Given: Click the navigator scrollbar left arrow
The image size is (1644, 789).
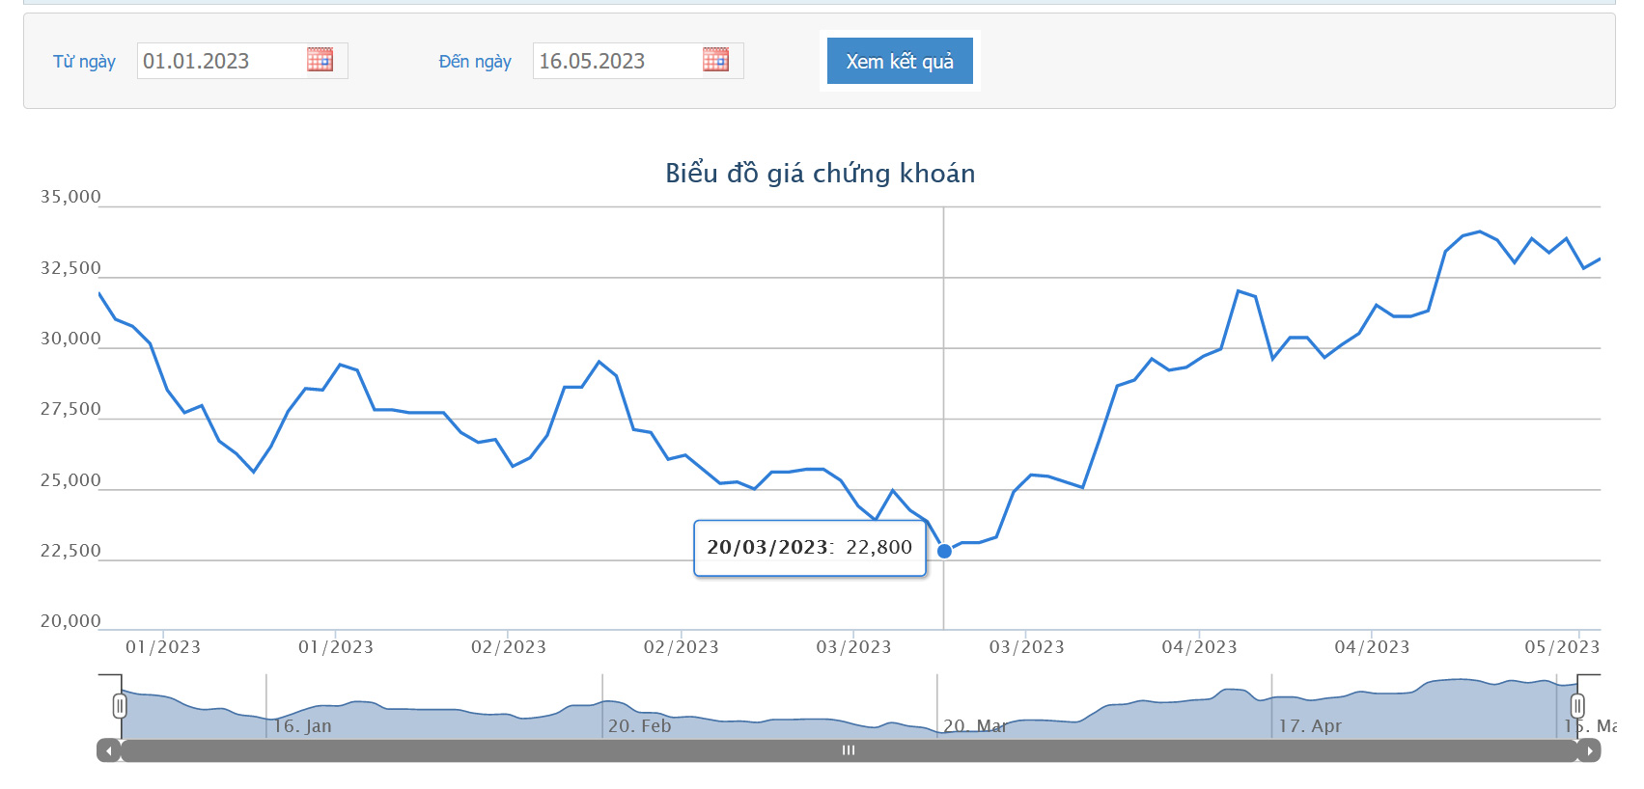Looking at the screenshot, I should point(108,750).
